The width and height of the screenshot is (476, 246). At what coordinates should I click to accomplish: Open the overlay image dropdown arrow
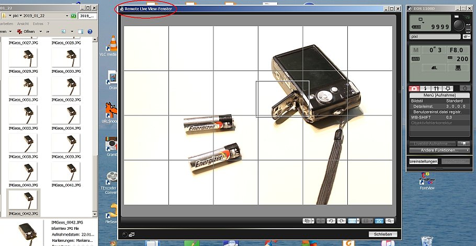point(313,221)
